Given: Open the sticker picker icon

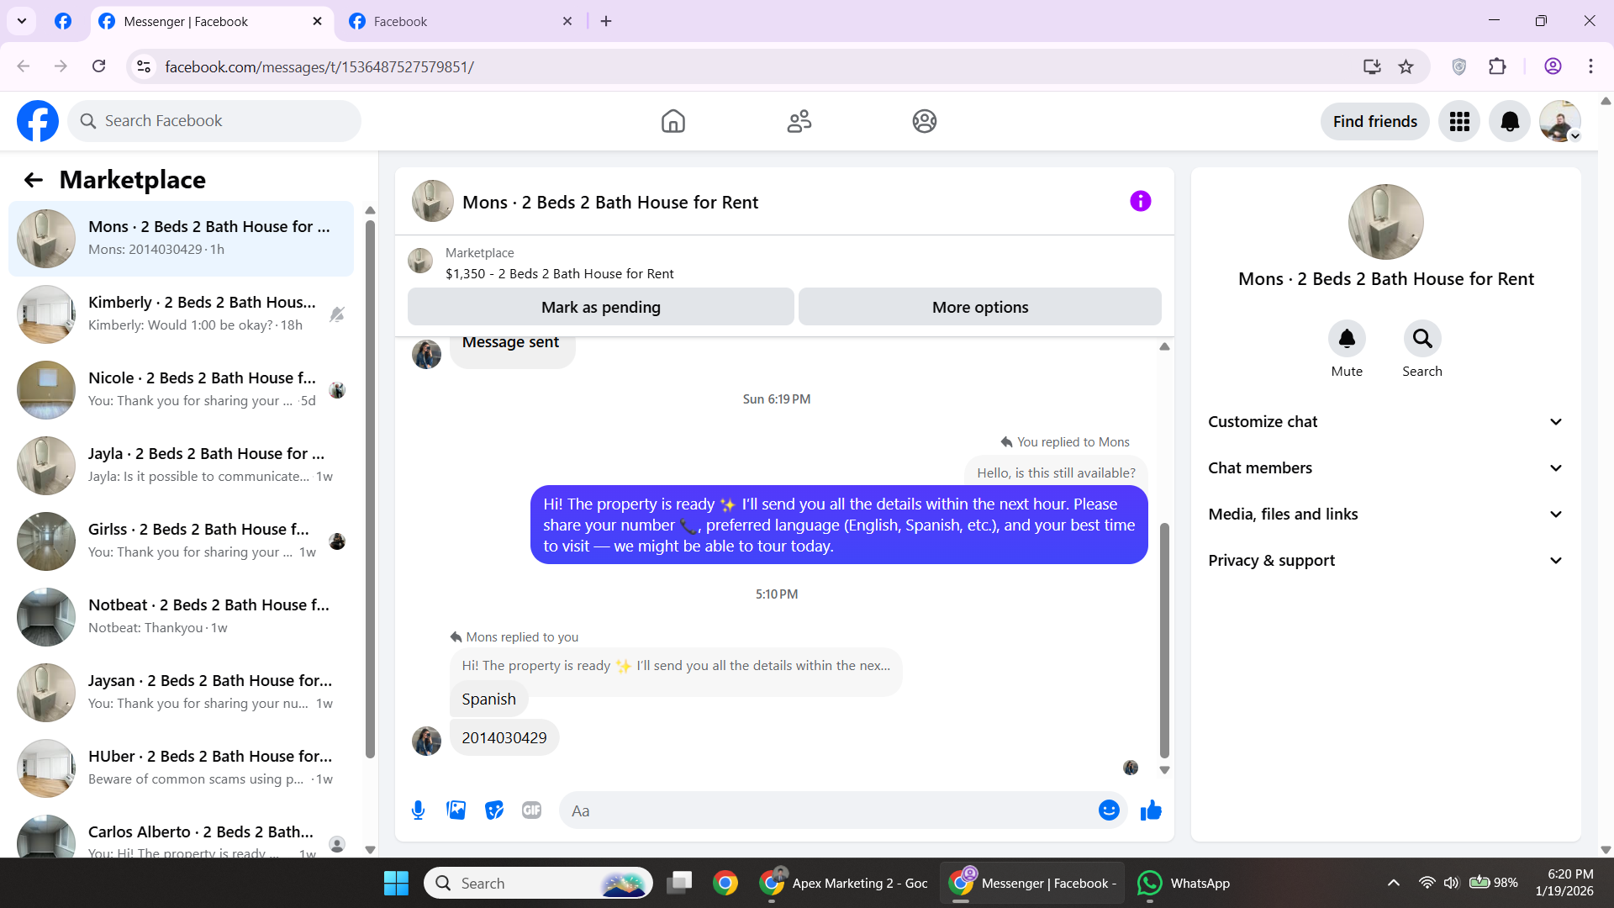Looking at the screenshot, I should [x=494, y=810].
